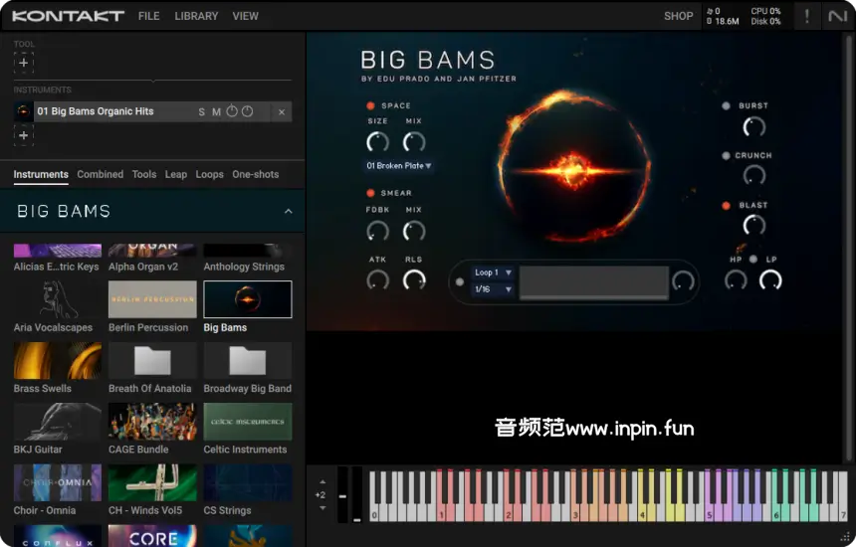Collapse the BIG BAMS library header
Screen dimensions: 856x547
point(289,212)
